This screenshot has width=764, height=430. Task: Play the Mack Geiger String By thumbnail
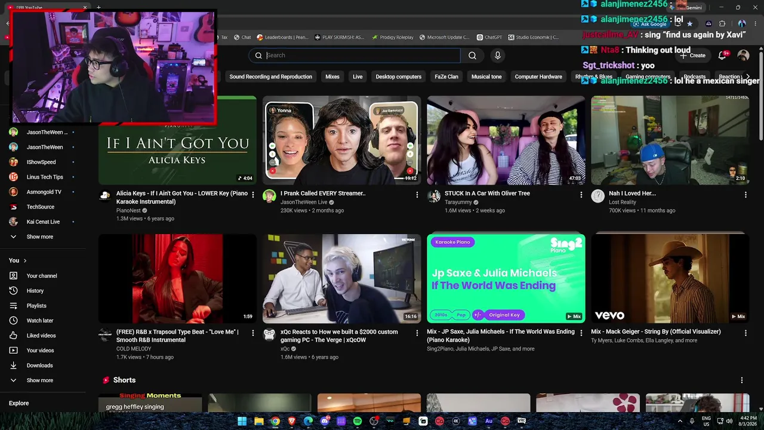pyautogui.click(x=670, y=278)
